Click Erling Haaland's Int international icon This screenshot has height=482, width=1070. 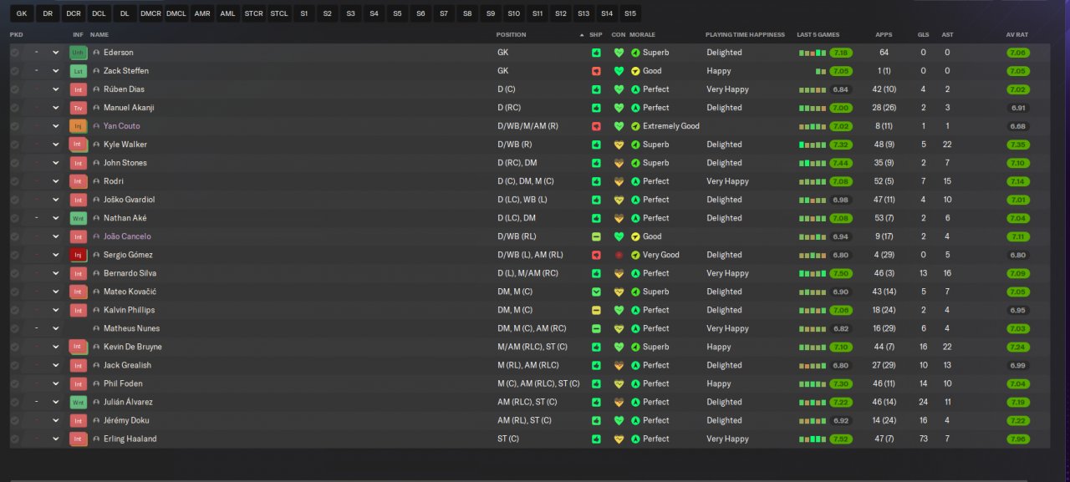click(79, 439)
